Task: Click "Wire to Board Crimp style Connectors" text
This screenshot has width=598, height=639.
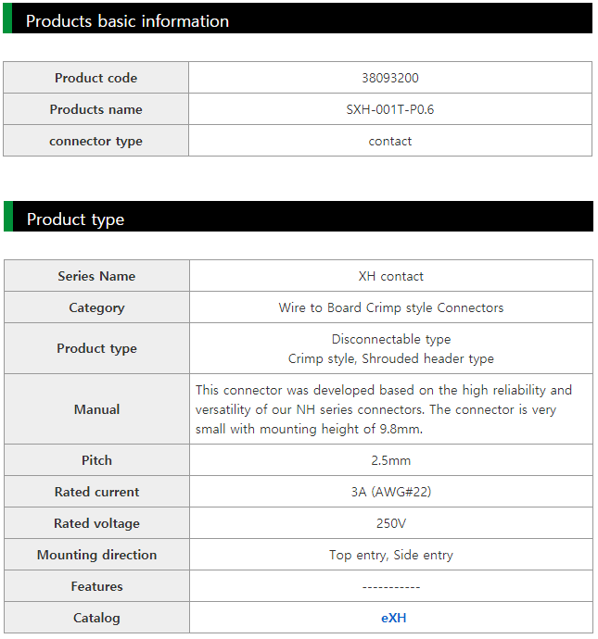Action: click(x=390, y=307)
